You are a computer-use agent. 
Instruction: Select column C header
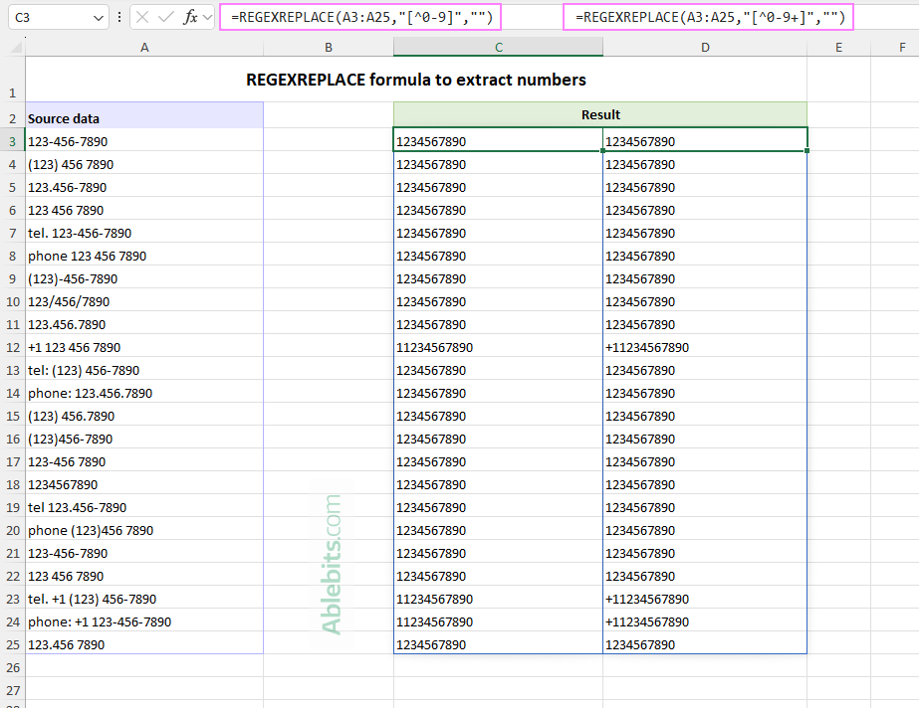click(x=498, y=48)
